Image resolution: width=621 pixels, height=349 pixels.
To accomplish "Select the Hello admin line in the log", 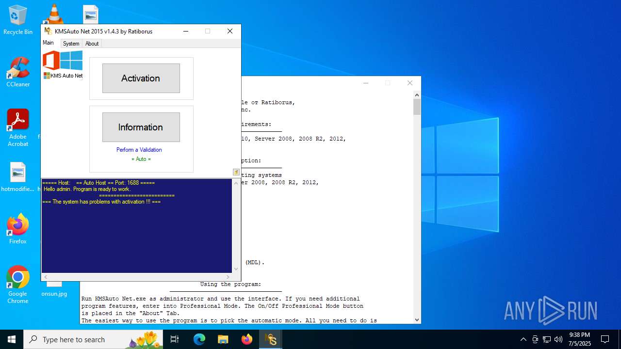I will point(87,189).
